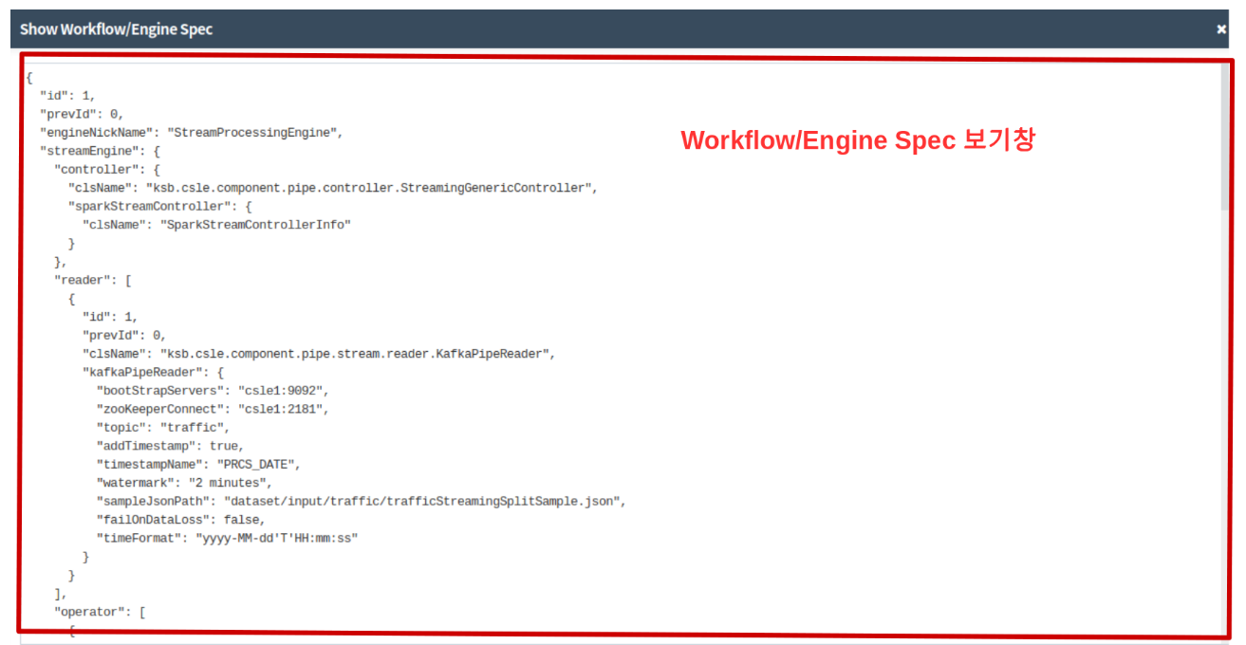Click the "zooKeeperConnect": "csle1:2181" line
This screenshot has height=645, width=1246.
click(214, 409)
